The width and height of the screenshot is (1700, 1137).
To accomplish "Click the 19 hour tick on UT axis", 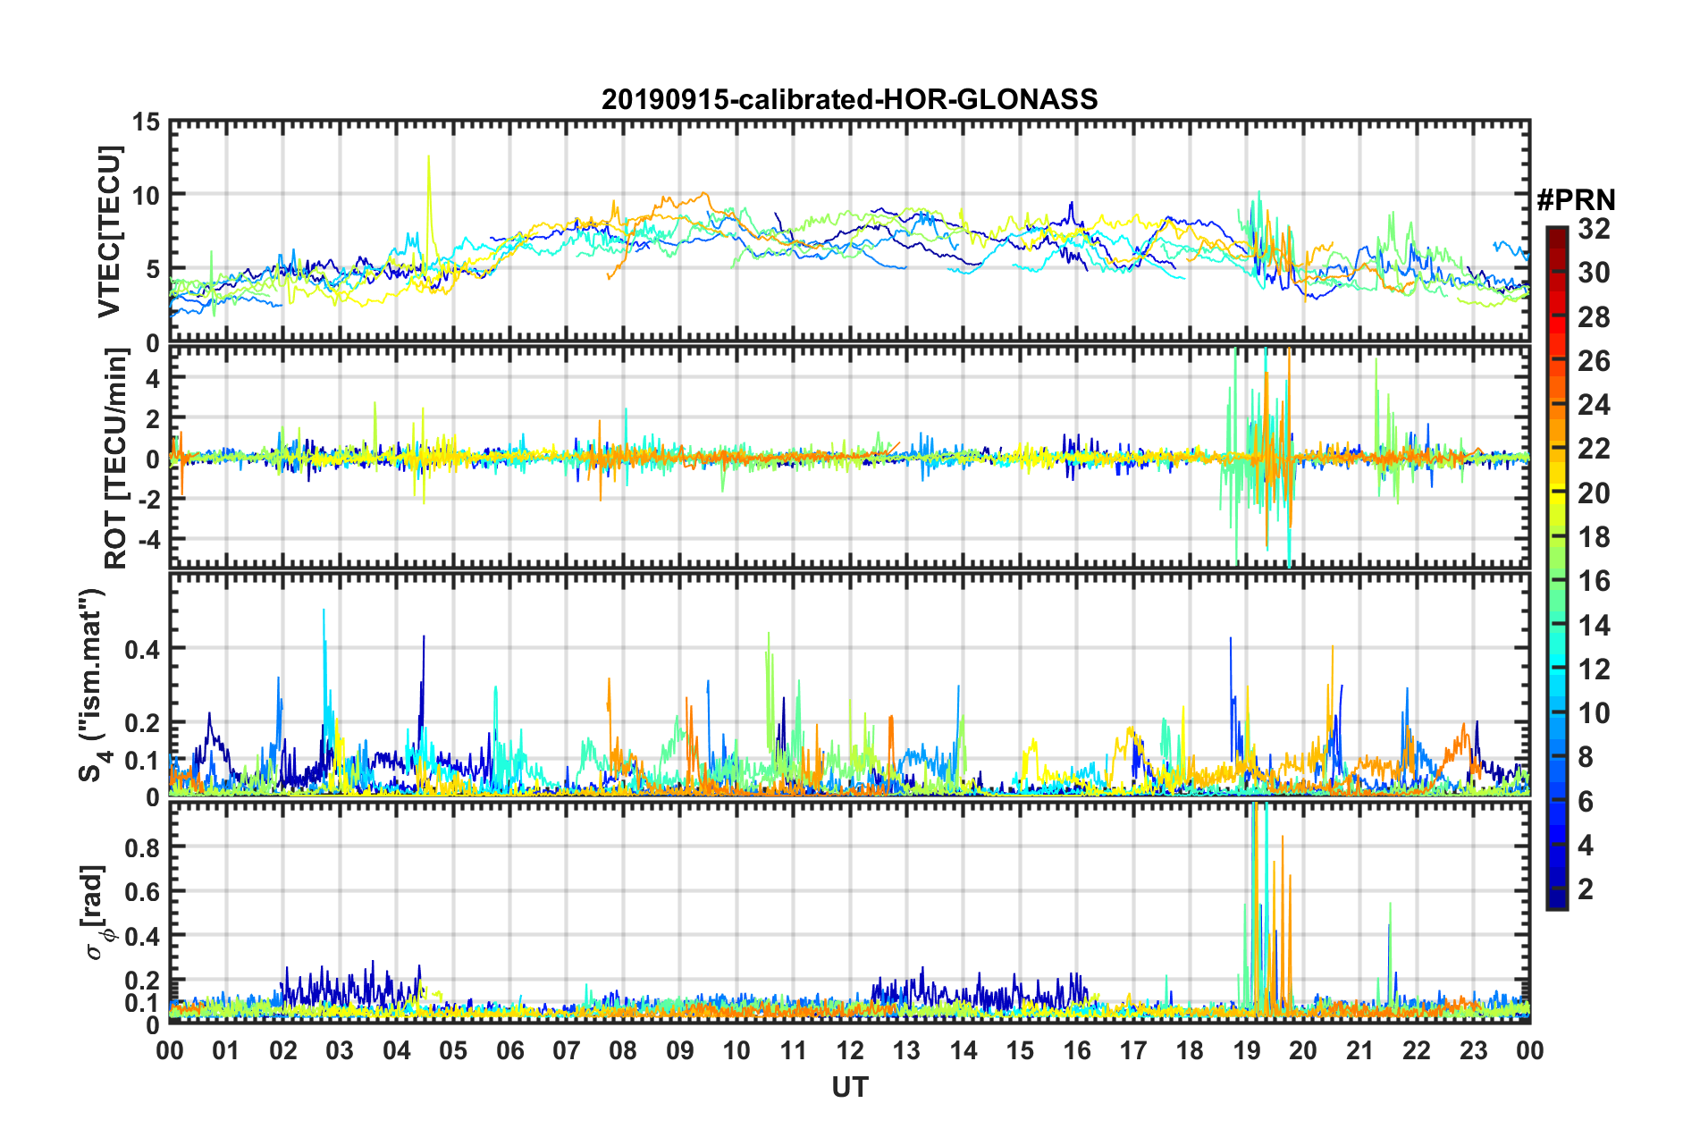I will (x=1246, y=1050).
